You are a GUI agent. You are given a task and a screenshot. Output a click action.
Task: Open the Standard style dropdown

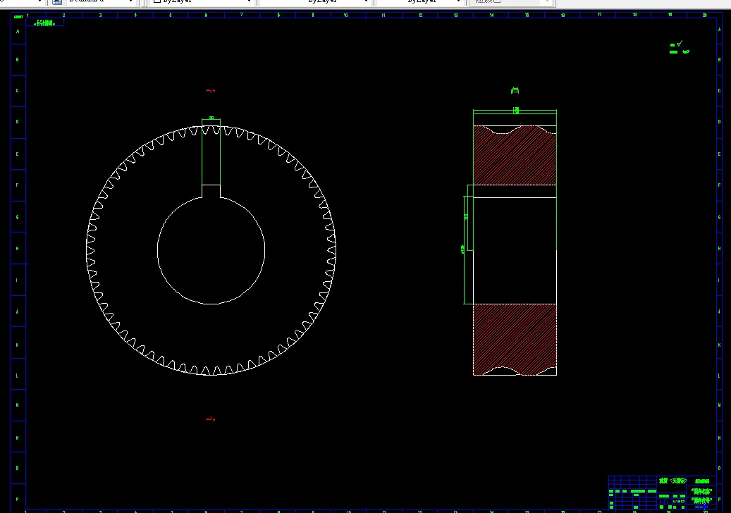[102, 1]
